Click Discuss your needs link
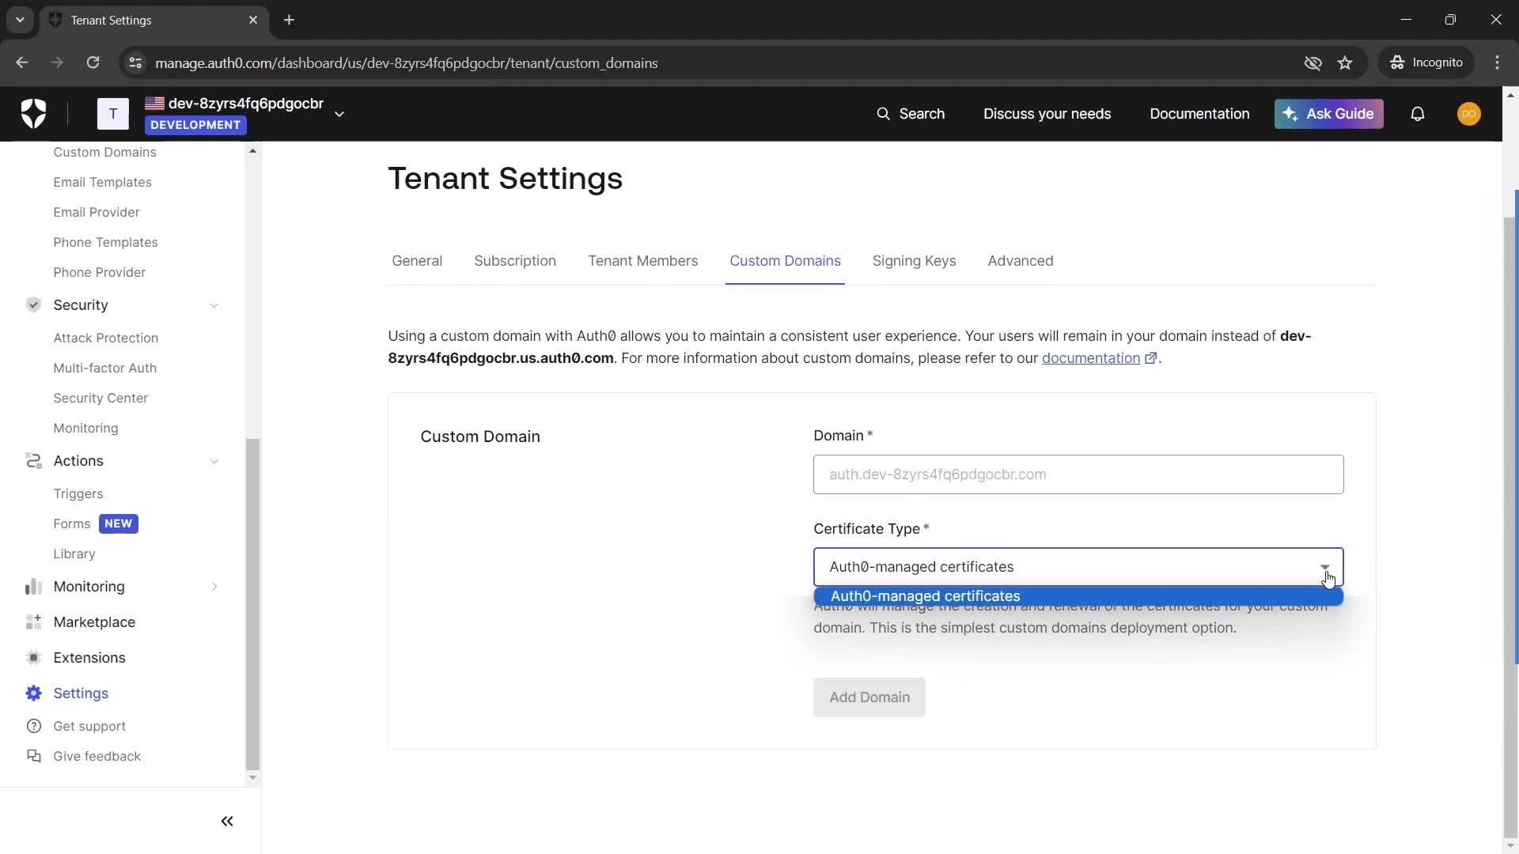Image resolution: width=1519 pixels, height=854 pixels. [1047, 114]
